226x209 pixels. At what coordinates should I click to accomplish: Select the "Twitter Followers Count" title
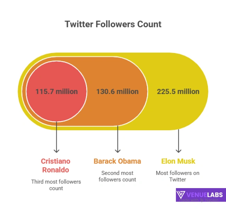pyautogui.click(x=113, y=24)
